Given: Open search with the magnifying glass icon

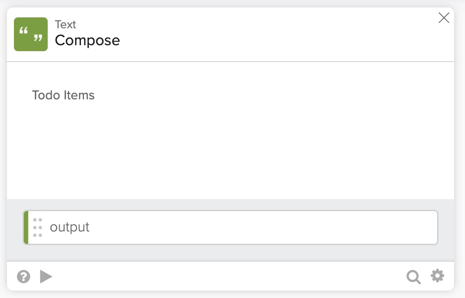Looking at the screenshot, I should 413,277.
